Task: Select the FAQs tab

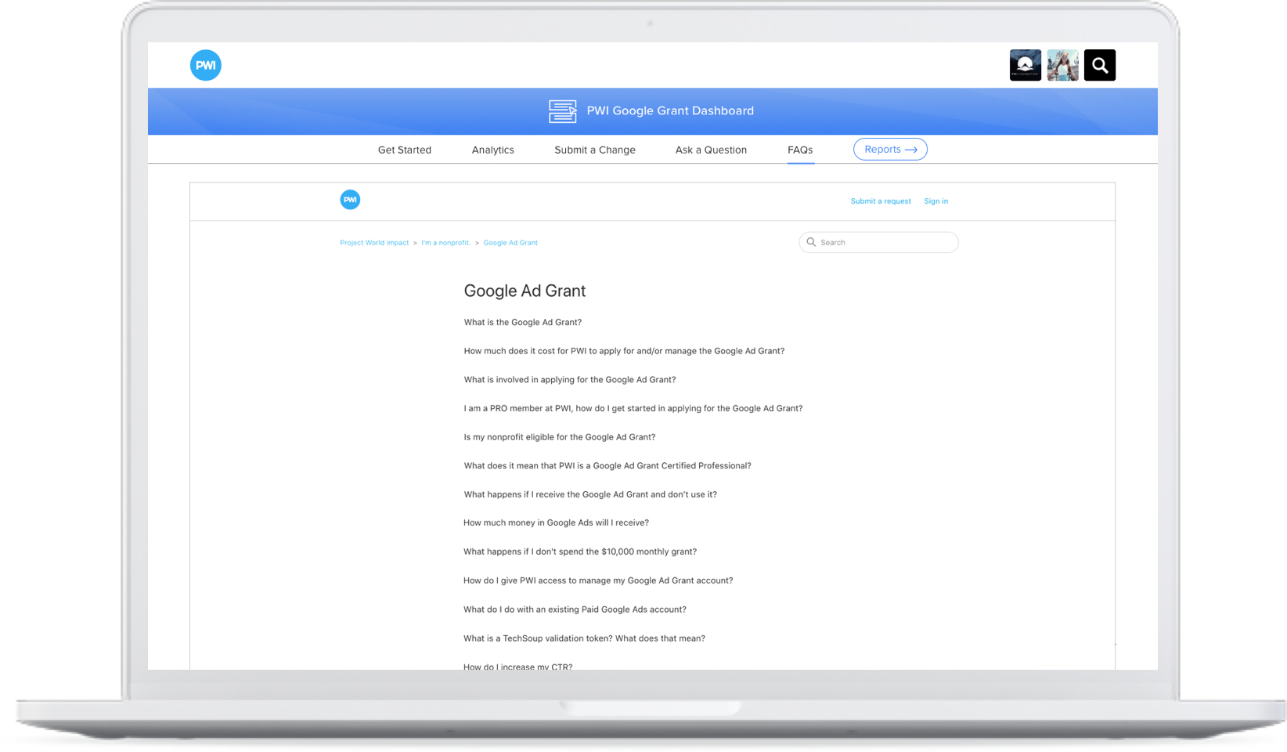Action: coord(800,150)
